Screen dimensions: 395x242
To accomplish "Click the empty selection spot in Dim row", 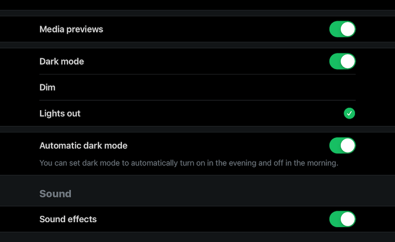I will [350, 87].
